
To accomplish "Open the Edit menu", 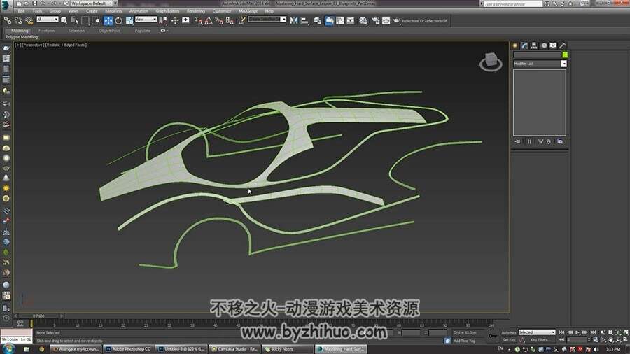I will point(21,11).
